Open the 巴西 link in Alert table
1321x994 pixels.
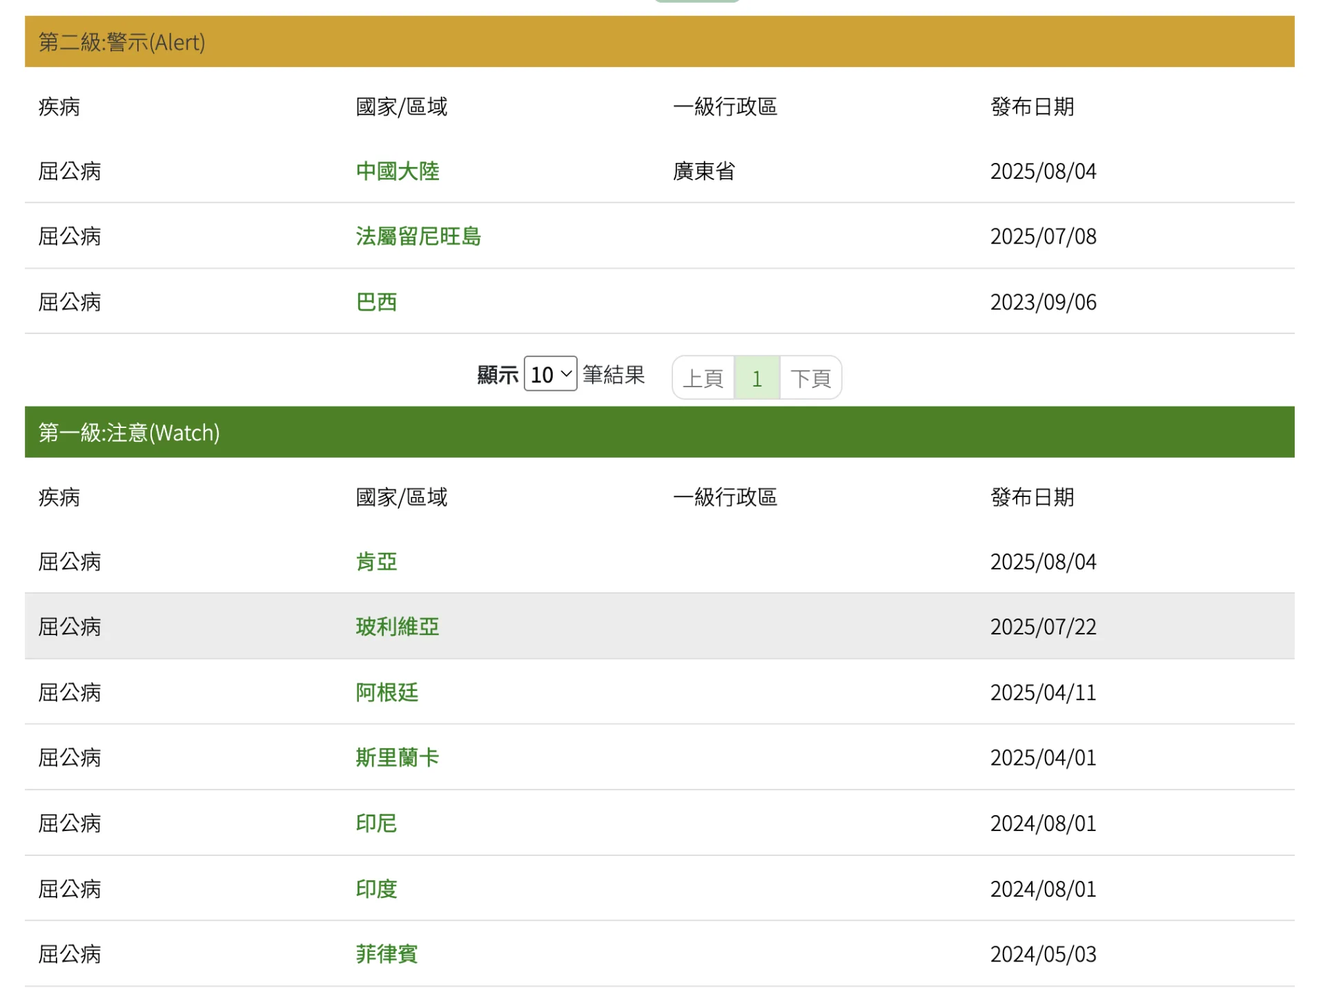point(376,302)
